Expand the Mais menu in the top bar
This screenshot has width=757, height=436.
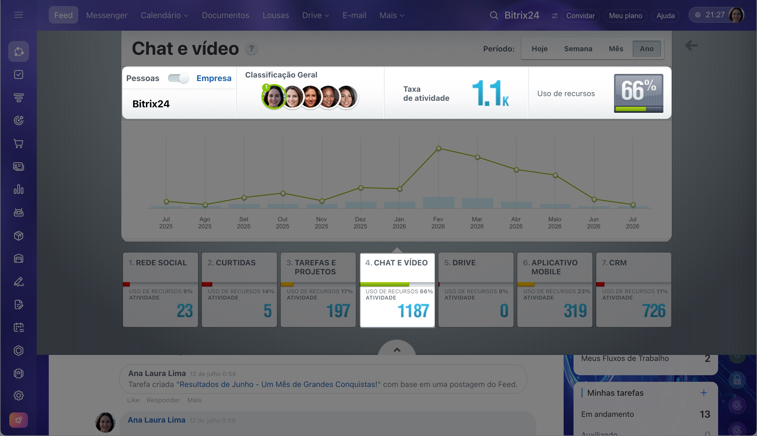tap(392, 15)
